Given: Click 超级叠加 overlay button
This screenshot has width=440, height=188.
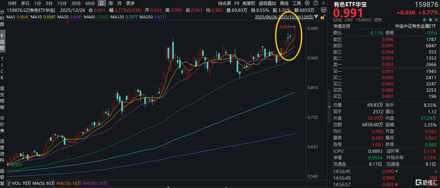Looking at the screenshot, I should (x=267, y=3).
